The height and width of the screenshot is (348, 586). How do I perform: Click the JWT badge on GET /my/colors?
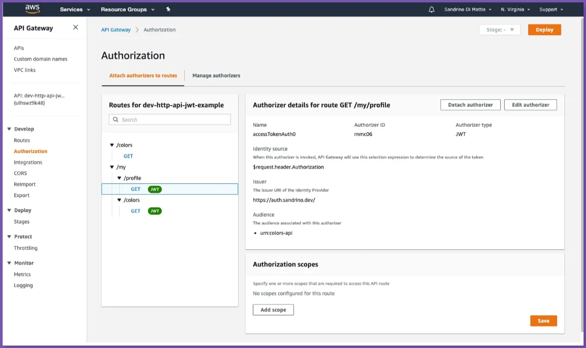tap(155, 211)
